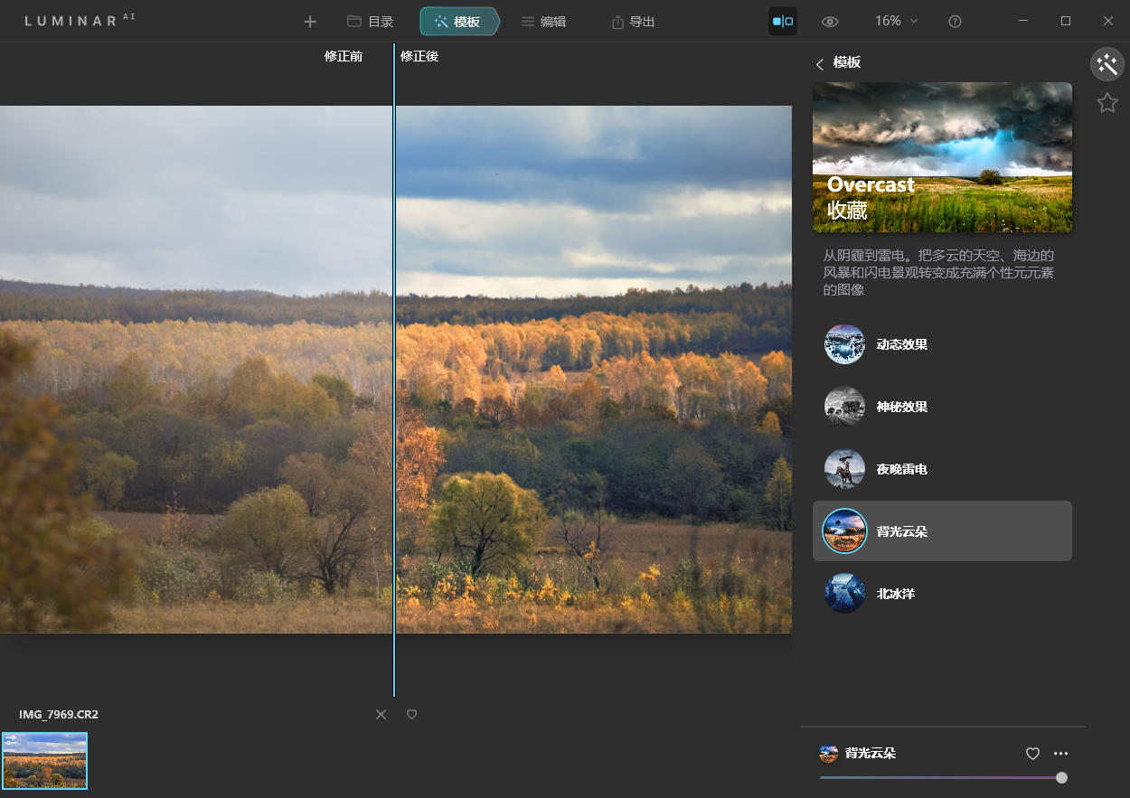Open the help question mark icon
The height and width of the screenshot is (798, 1130).
tap(955, 22)
